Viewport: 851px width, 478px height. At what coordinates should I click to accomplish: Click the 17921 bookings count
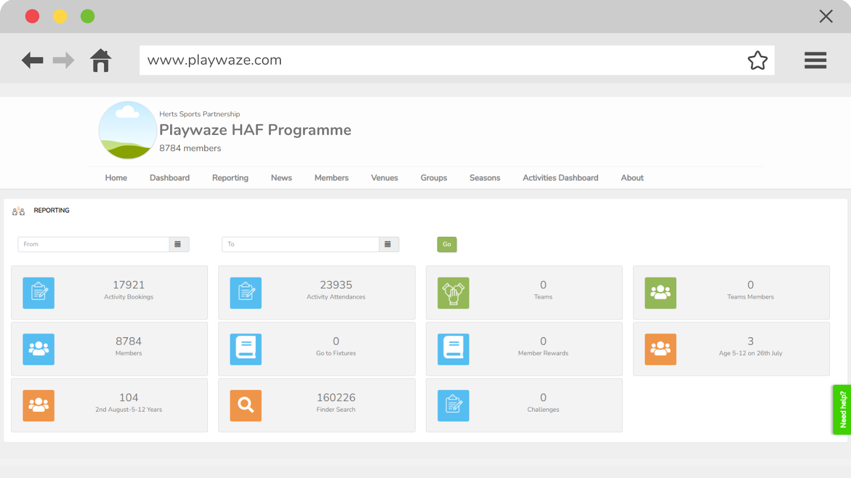coord(129,285)
